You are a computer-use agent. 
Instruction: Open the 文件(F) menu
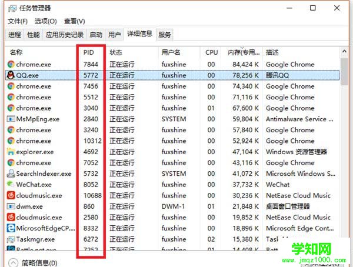[x=18, y=21]
